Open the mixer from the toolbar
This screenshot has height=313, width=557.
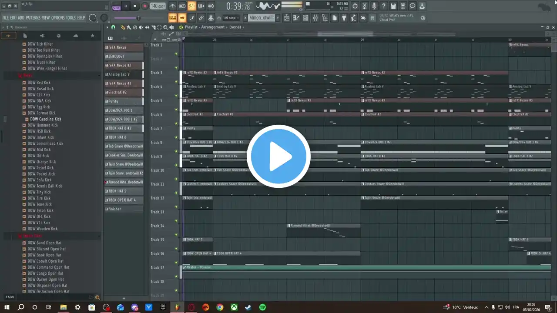point(315,18)
